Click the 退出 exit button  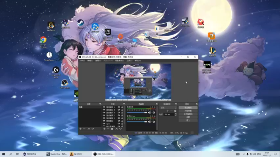tap(188, 120)
